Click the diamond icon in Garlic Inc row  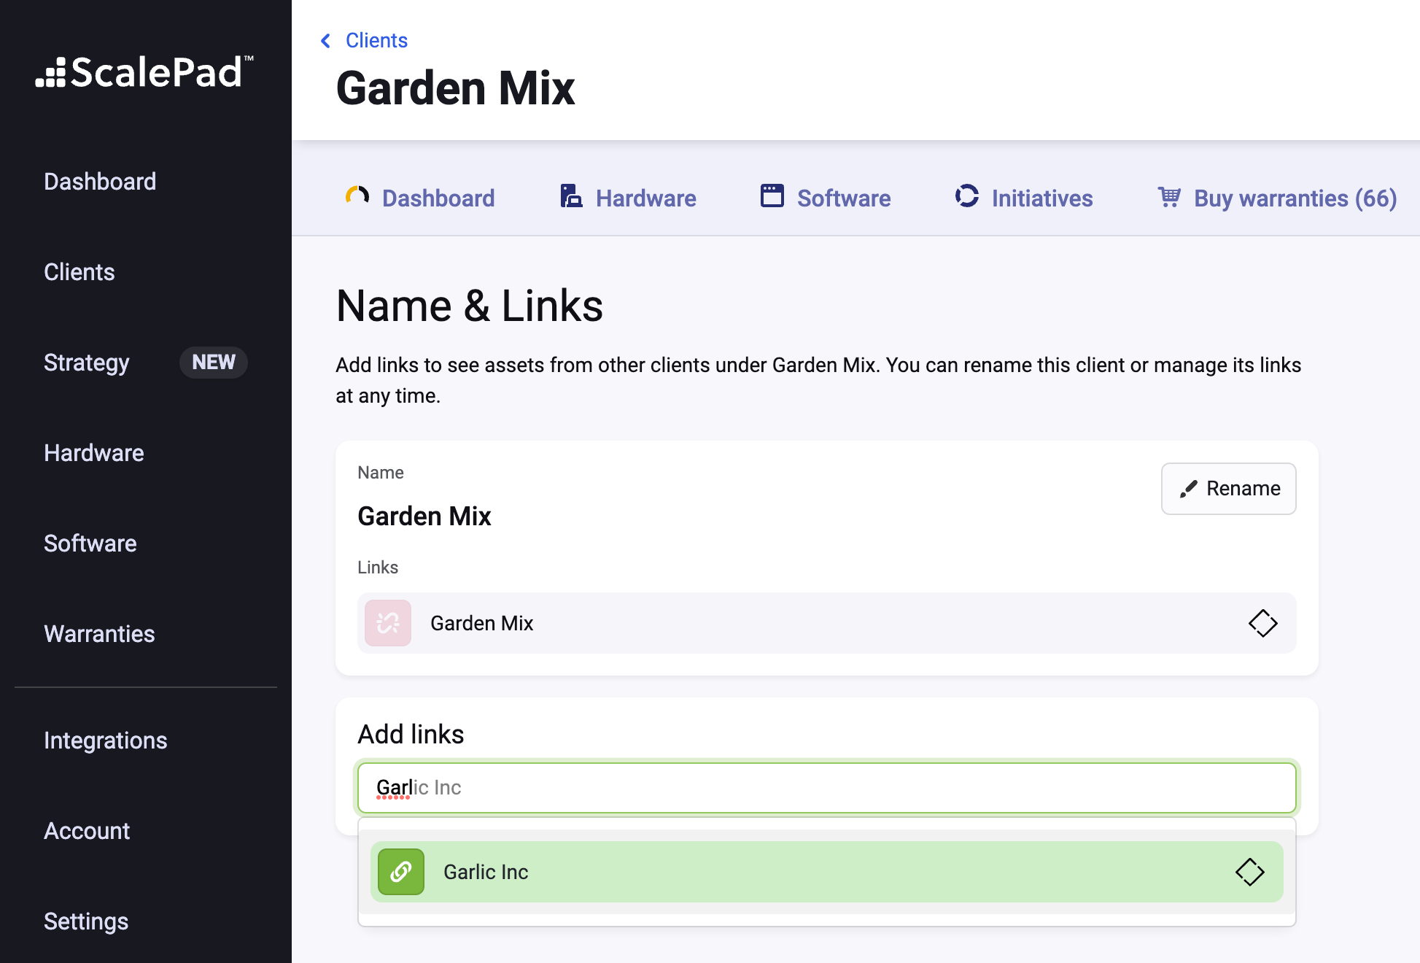coord(1249,872)
